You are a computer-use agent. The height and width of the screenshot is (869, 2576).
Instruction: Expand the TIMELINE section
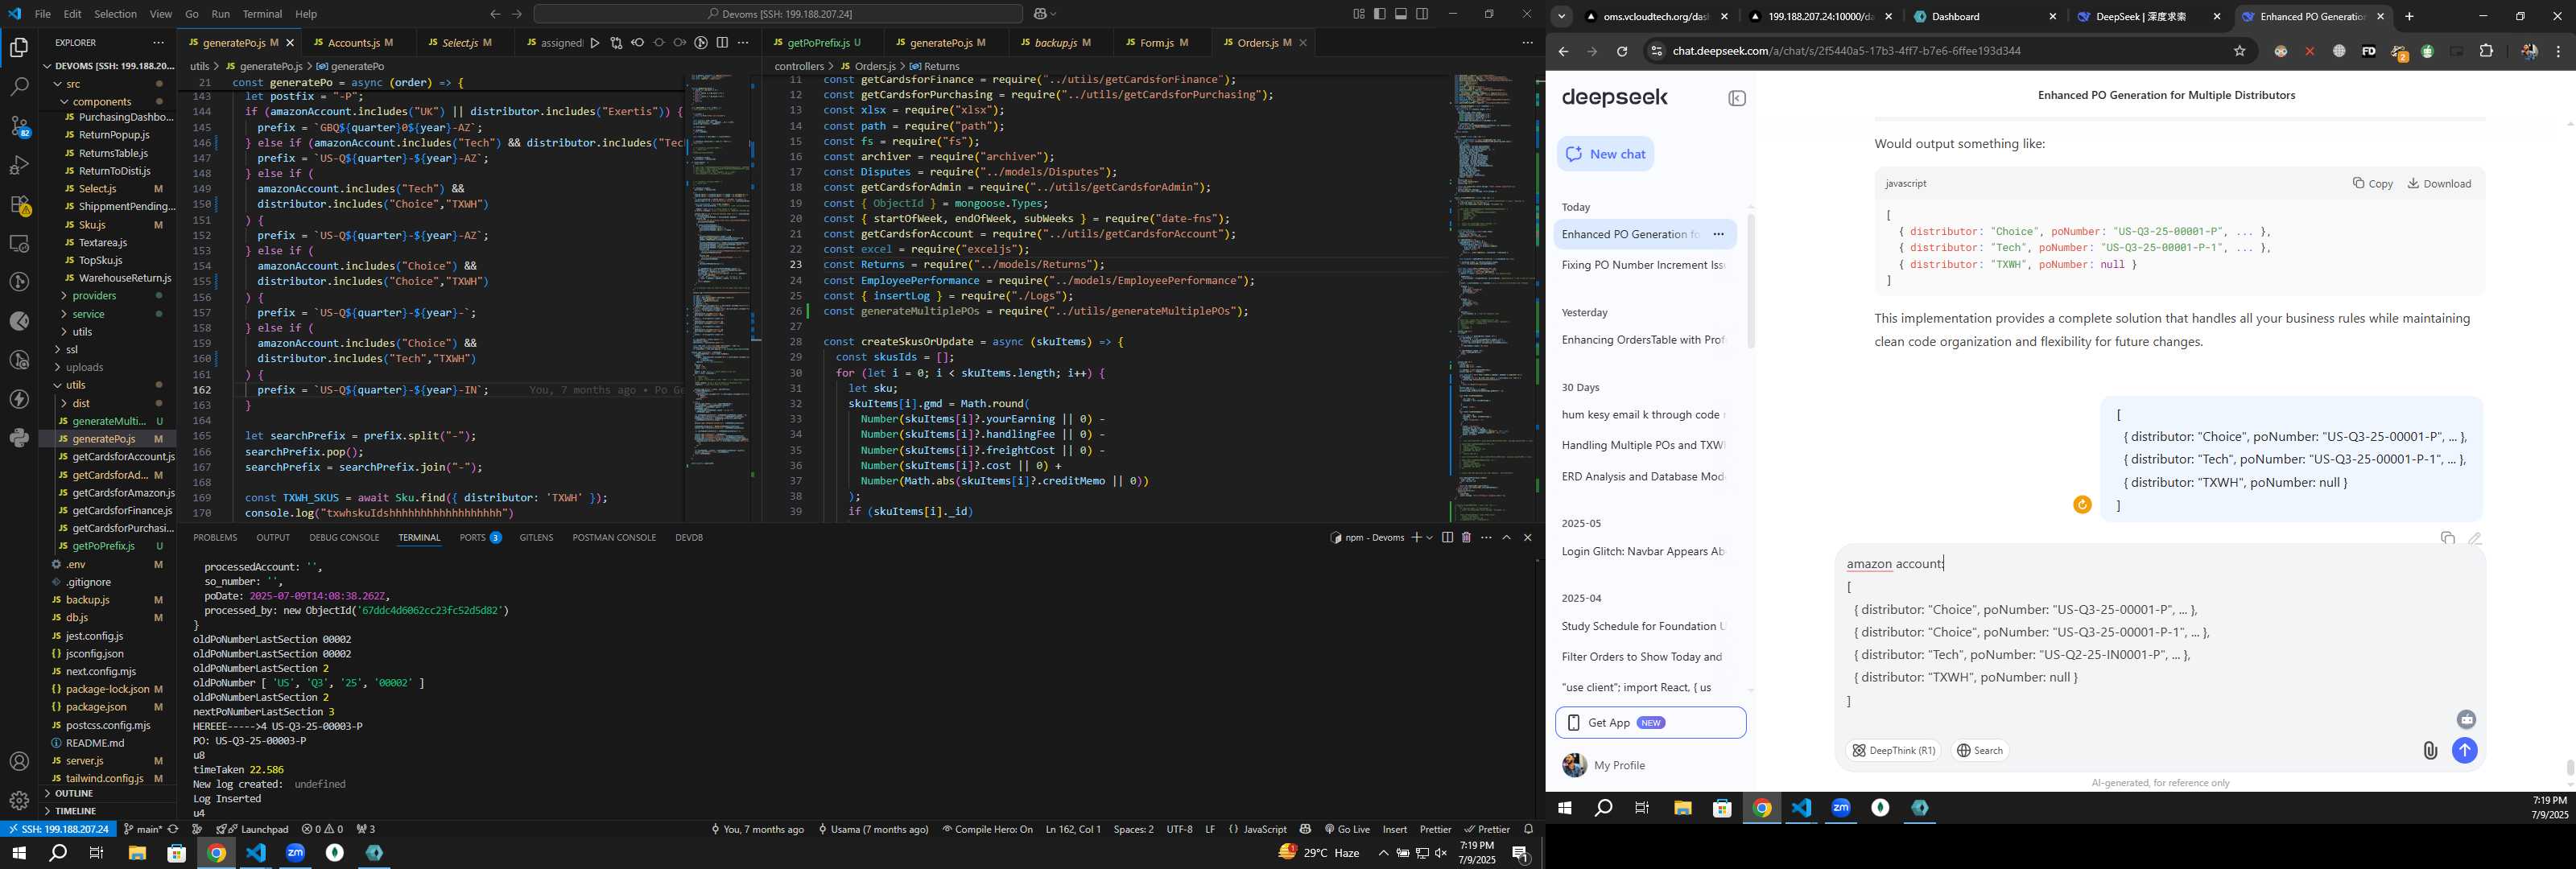(x=75, y=811)
